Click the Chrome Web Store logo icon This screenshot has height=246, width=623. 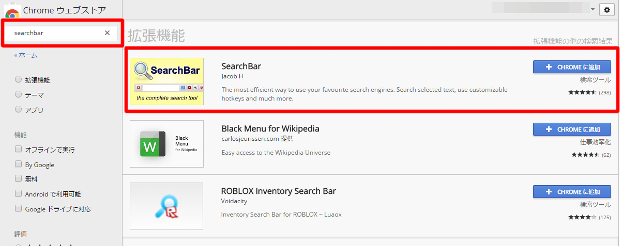click(13, 10)
